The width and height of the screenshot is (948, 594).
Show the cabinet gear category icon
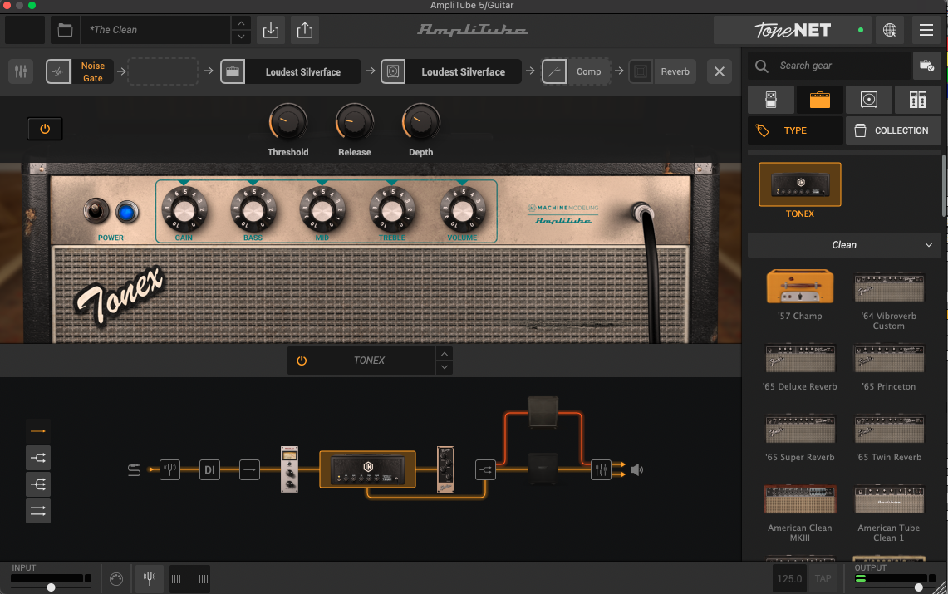868,100
